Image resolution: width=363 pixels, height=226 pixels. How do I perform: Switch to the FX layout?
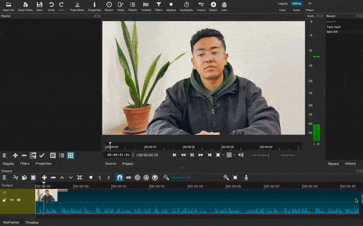[310, 4]
